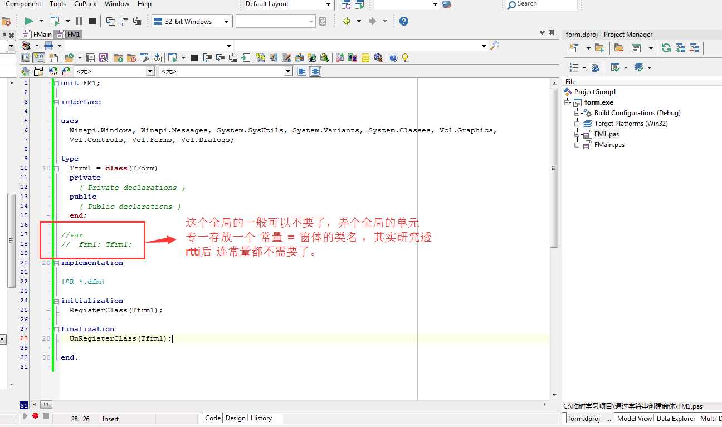Collapse all nodes in Project Manager
722x427 pixels.
(694, 48)
